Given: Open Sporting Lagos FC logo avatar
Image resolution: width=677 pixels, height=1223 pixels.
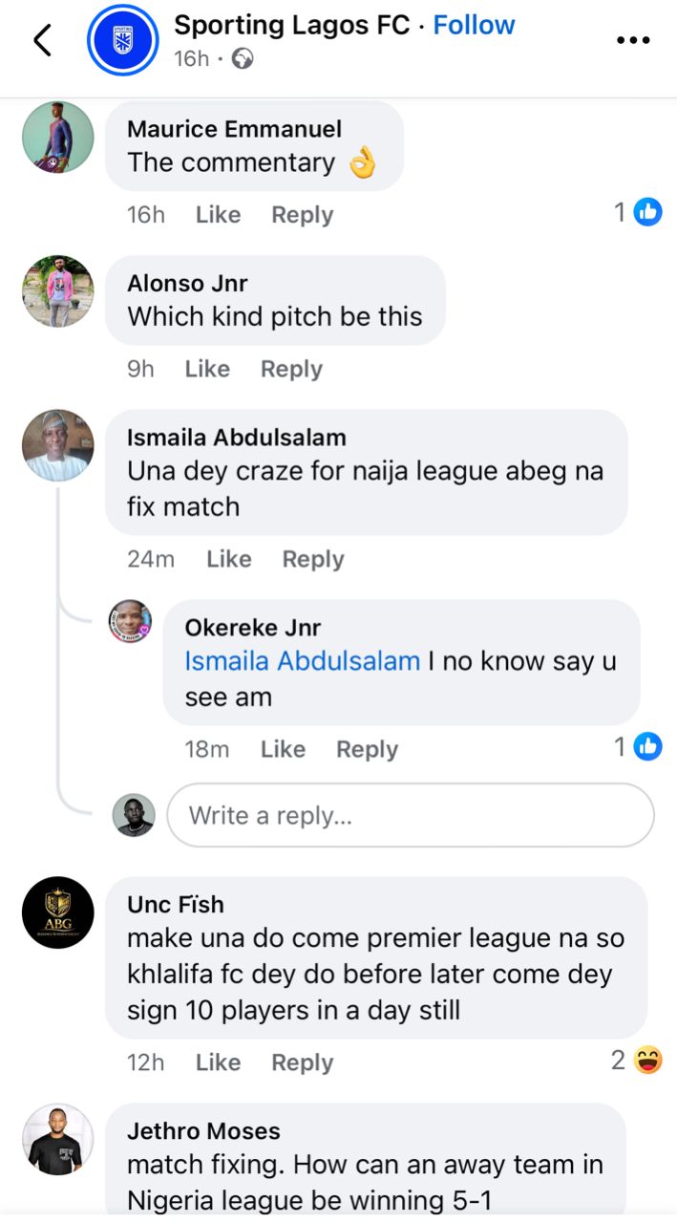Looking at the screenshot, I should 122,40.
